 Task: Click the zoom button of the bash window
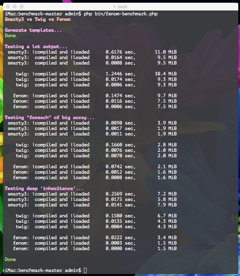click(21, 6)
